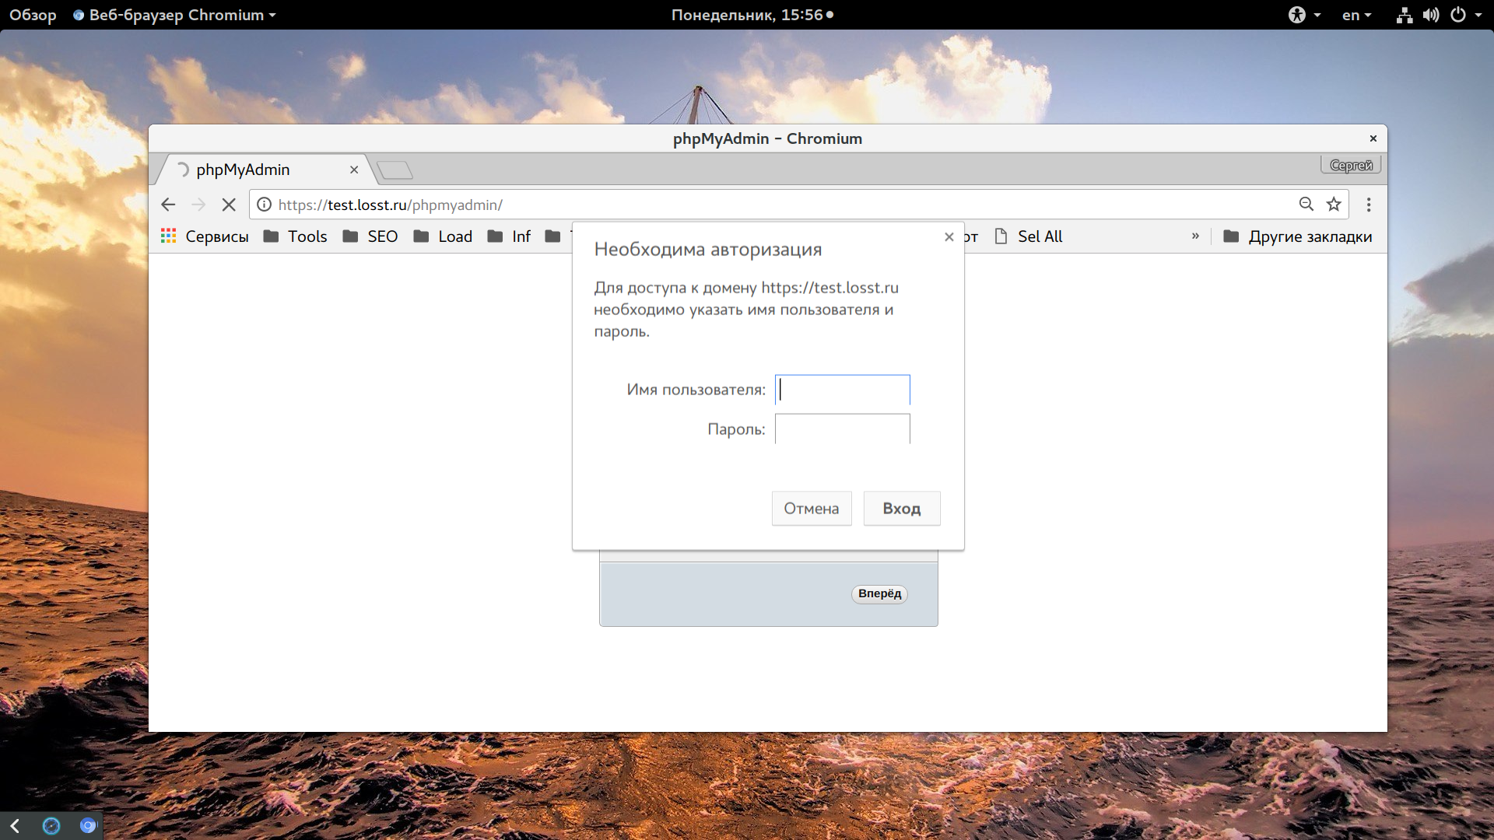This screenshot has width=1494, height=840.
Task: Open the Сервисы apps grid shortcut
Action: click(205, 236)
